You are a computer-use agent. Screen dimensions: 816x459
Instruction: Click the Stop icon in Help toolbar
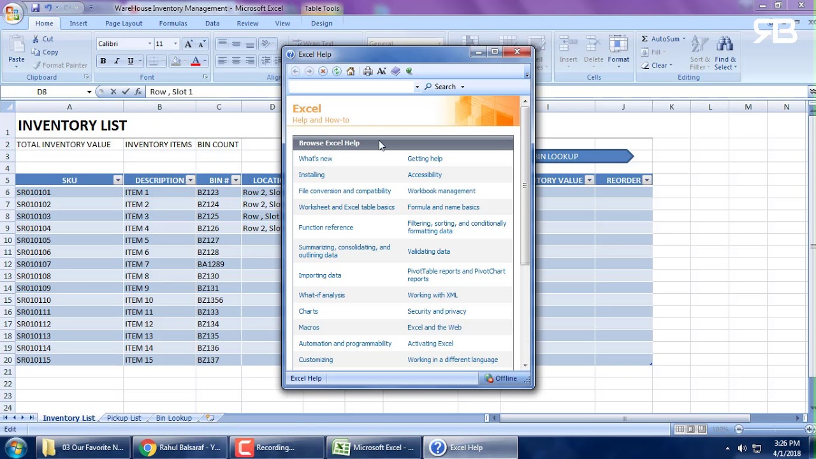pos(323,71)
